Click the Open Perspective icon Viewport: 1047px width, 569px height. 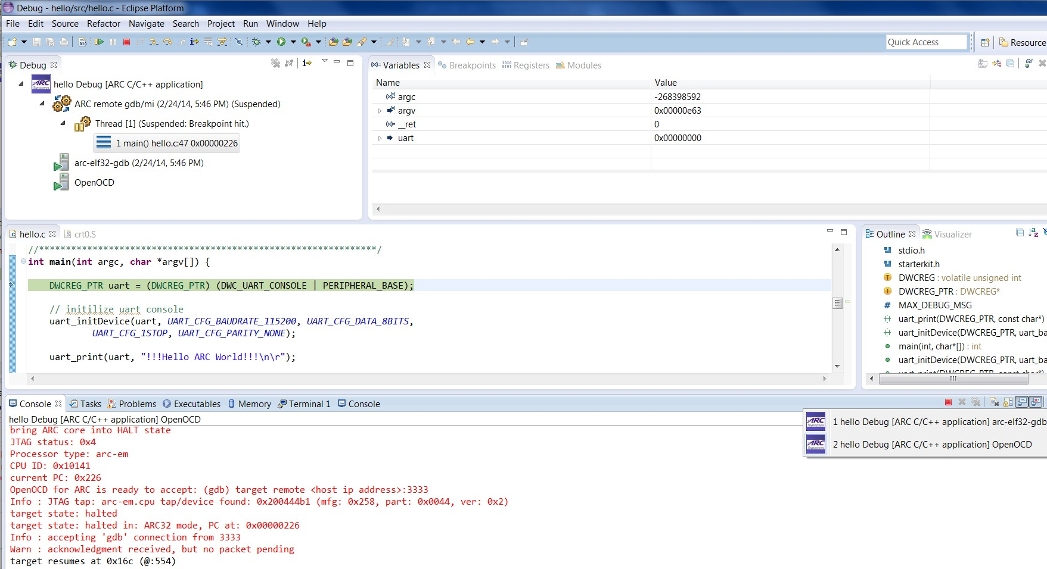(985, 42)
